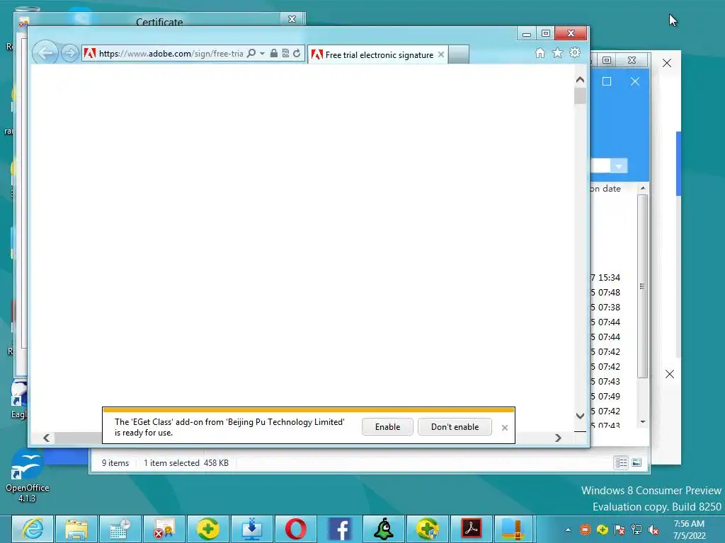This screenshot has width=725, height=543.
Task: Click the background list scrollbar down arrow
Action: coord(643,422)
